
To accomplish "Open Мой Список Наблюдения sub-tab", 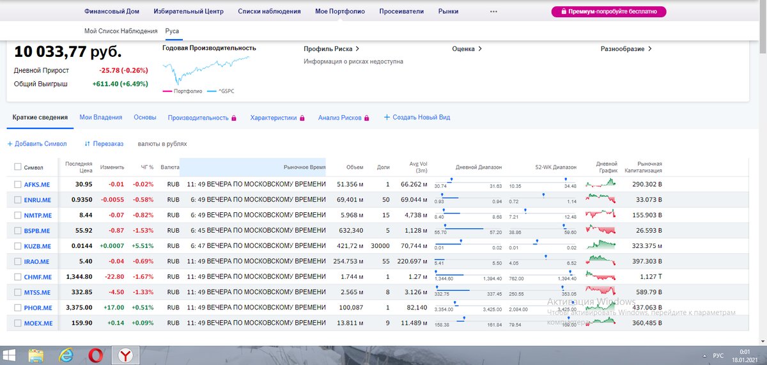I will [x=121, y=31].
